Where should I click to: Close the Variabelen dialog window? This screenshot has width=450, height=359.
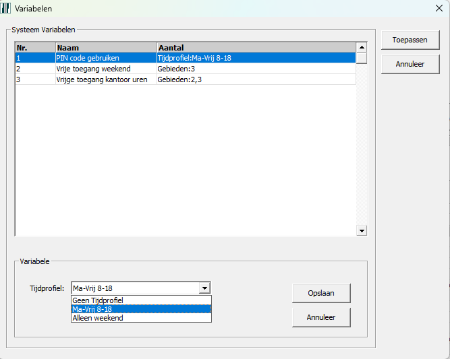coord(439,9)
